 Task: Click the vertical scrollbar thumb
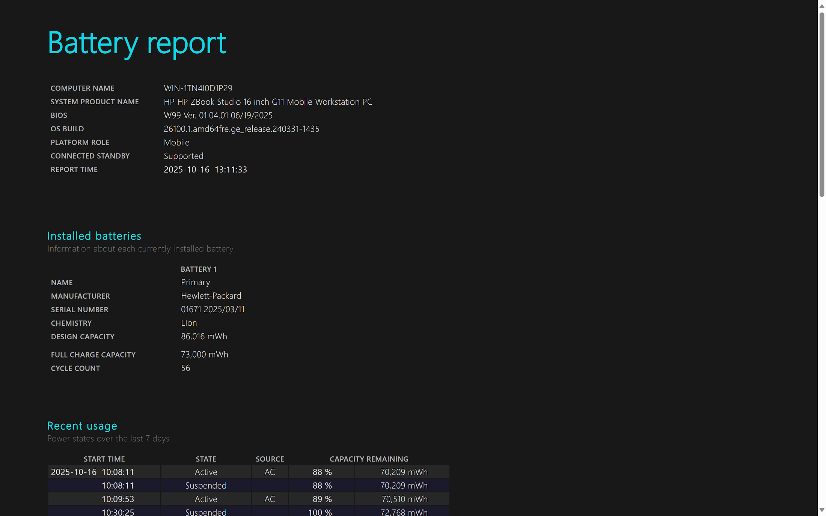click(x=822, y=104)
